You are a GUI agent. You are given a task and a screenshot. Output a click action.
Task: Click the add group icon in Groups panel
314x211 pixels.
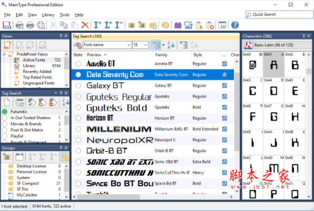tap(7, 157)
